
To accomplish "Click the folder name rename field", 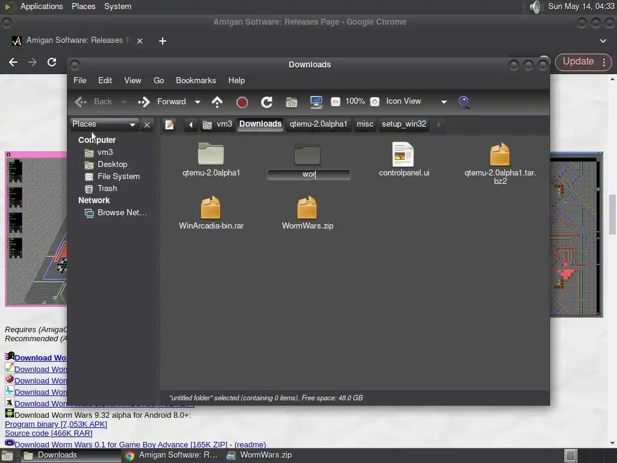I will coord(308,174).
